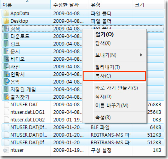Sort by the 크기 column header
This screenshot has height=159, width=168.
coord(148,5)
